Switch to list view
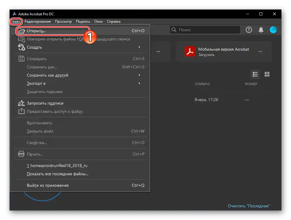 [255, 74]
